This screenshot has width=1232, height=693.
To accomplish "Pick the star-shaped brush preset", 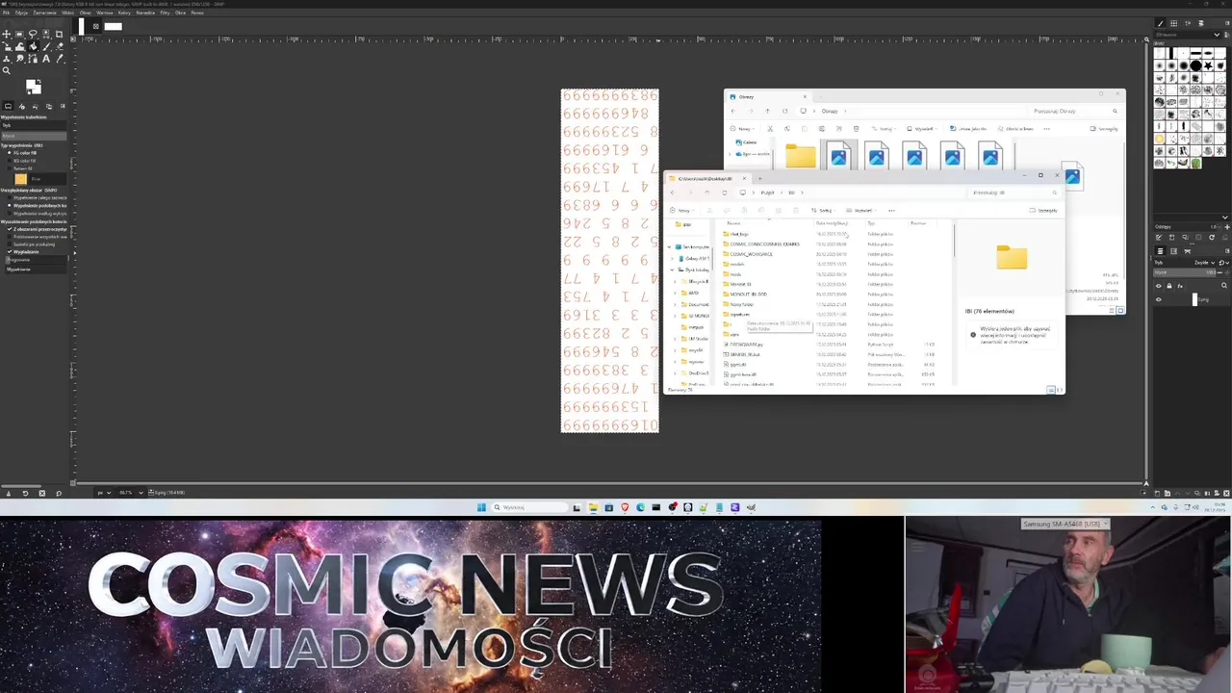I will click(x=1208, y=66).
